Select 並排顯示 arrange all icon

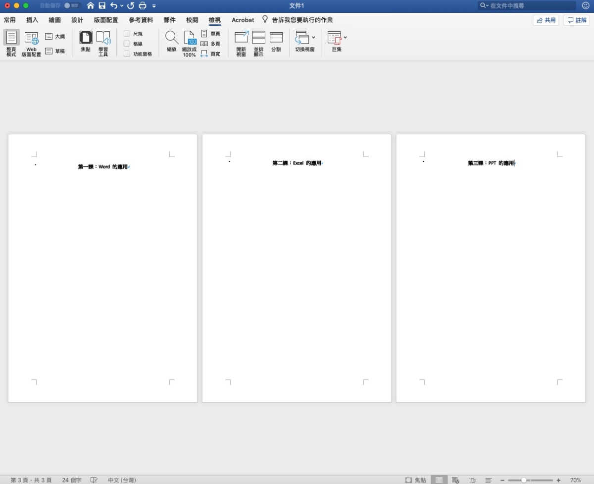click(258, 38)
